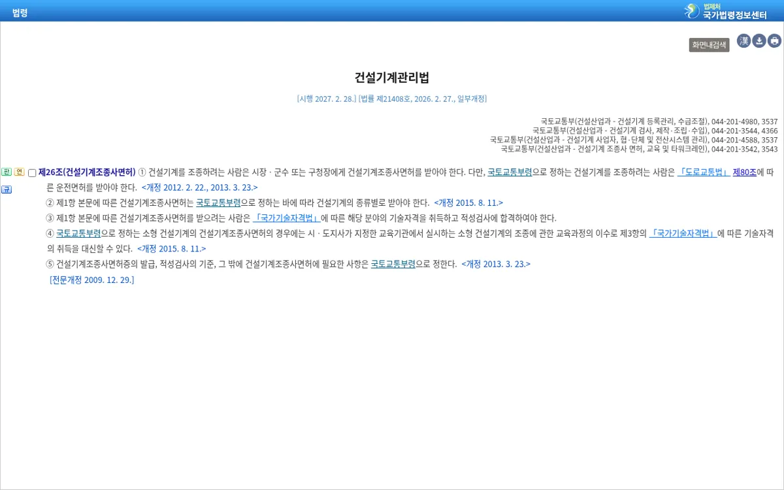Open 국토교통부령 link in paragraph ②

(218, 203)
